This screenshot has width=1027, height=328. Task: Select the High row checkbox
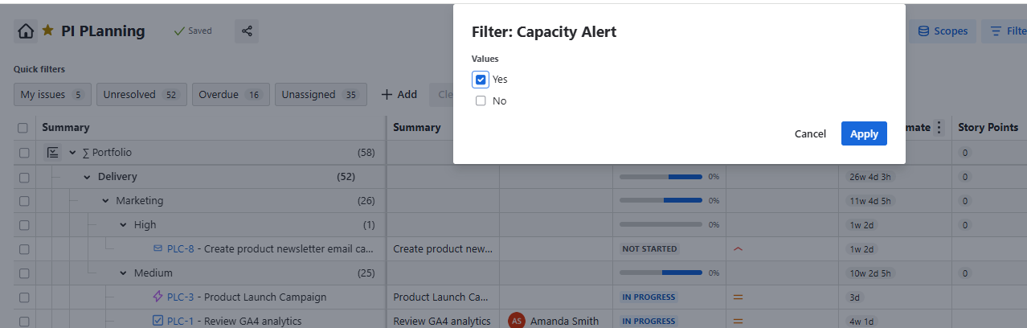(x=23, y=224)
